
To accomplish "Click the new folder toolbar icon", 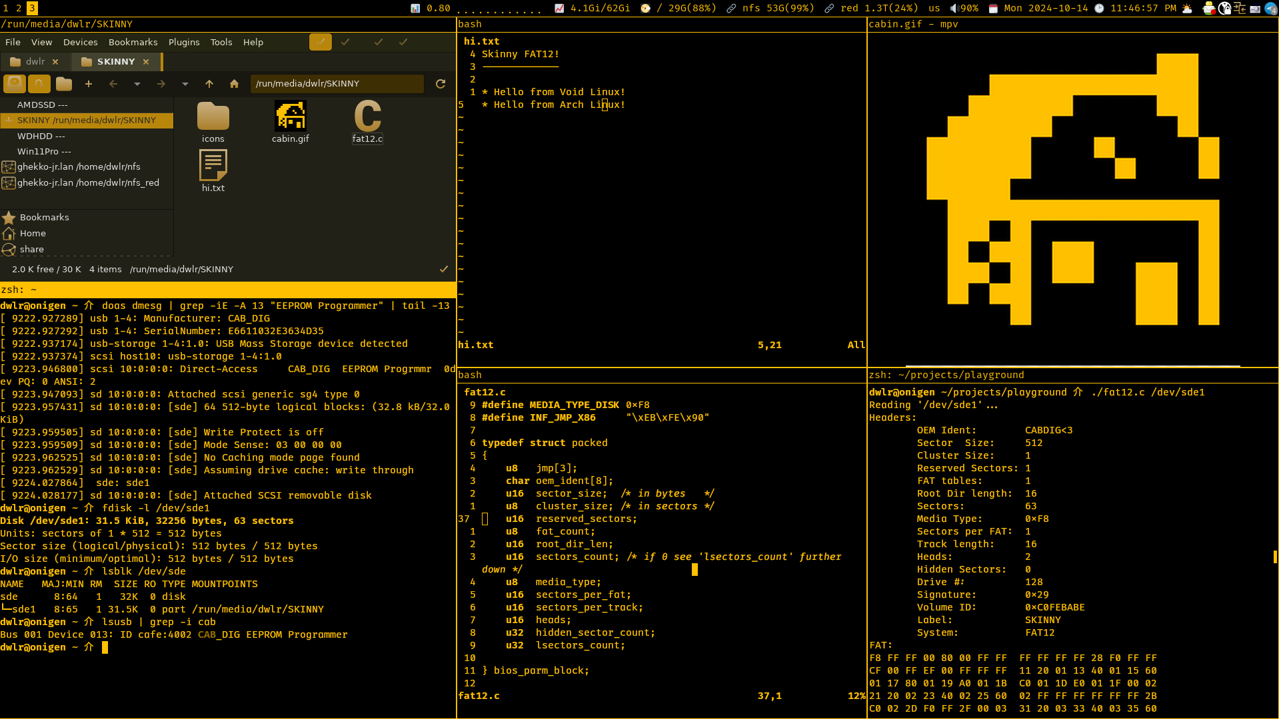I will [64, 84].
